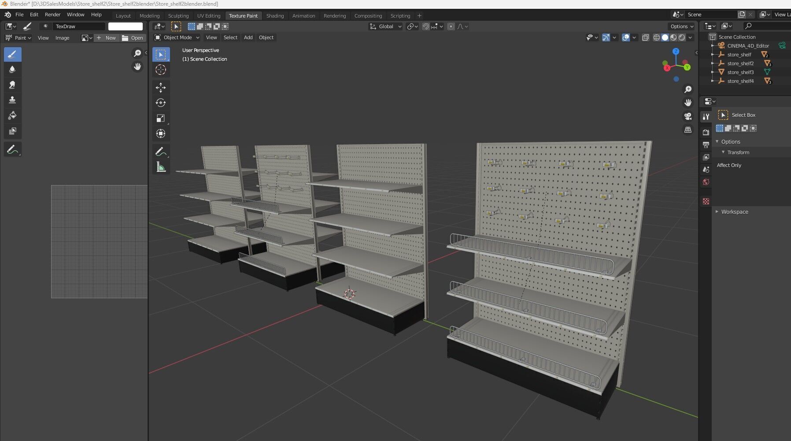Screen dimensions: 791x441
Task: Open the File menu
Action: 19,15
